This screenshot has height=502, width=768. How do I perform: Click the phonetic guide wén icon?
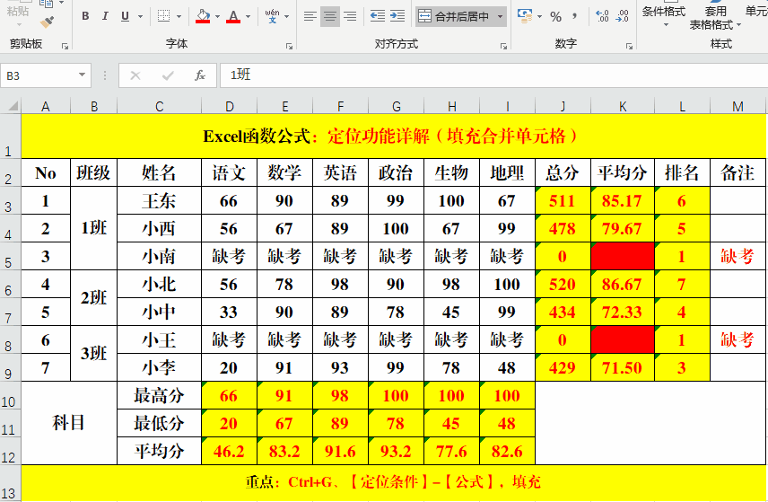pyautogui.click(x=272, y=16)
